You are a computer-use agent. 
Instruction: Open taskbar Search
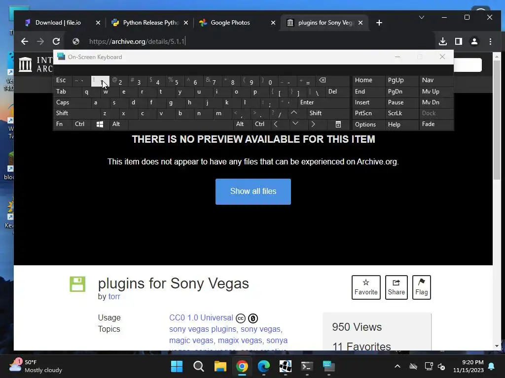[x=198, y=366]
